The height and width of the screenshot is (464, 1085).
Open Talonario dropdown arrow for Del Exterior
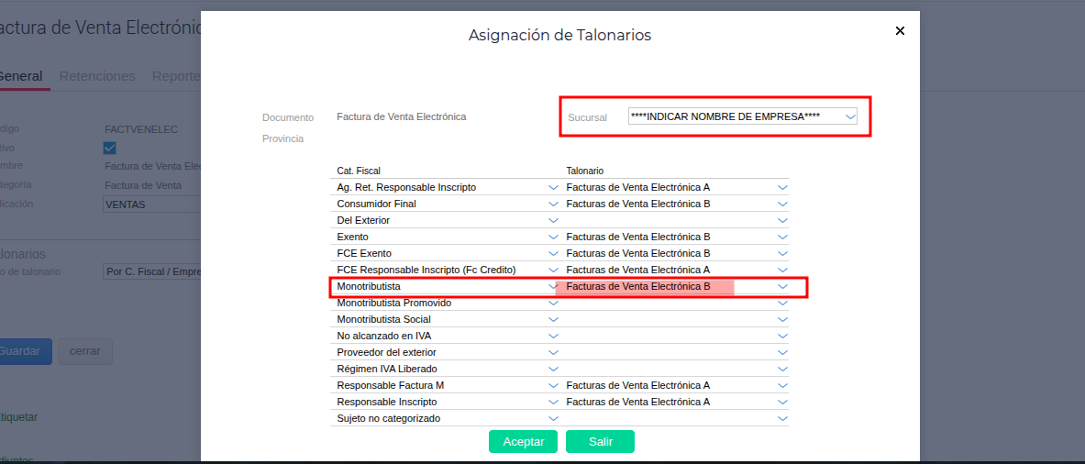tap(782, 220)
